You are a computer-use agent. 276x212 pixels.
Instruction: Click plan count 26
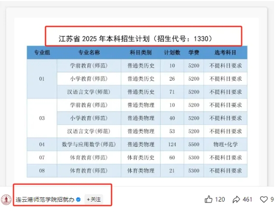[x=172, y=79]
